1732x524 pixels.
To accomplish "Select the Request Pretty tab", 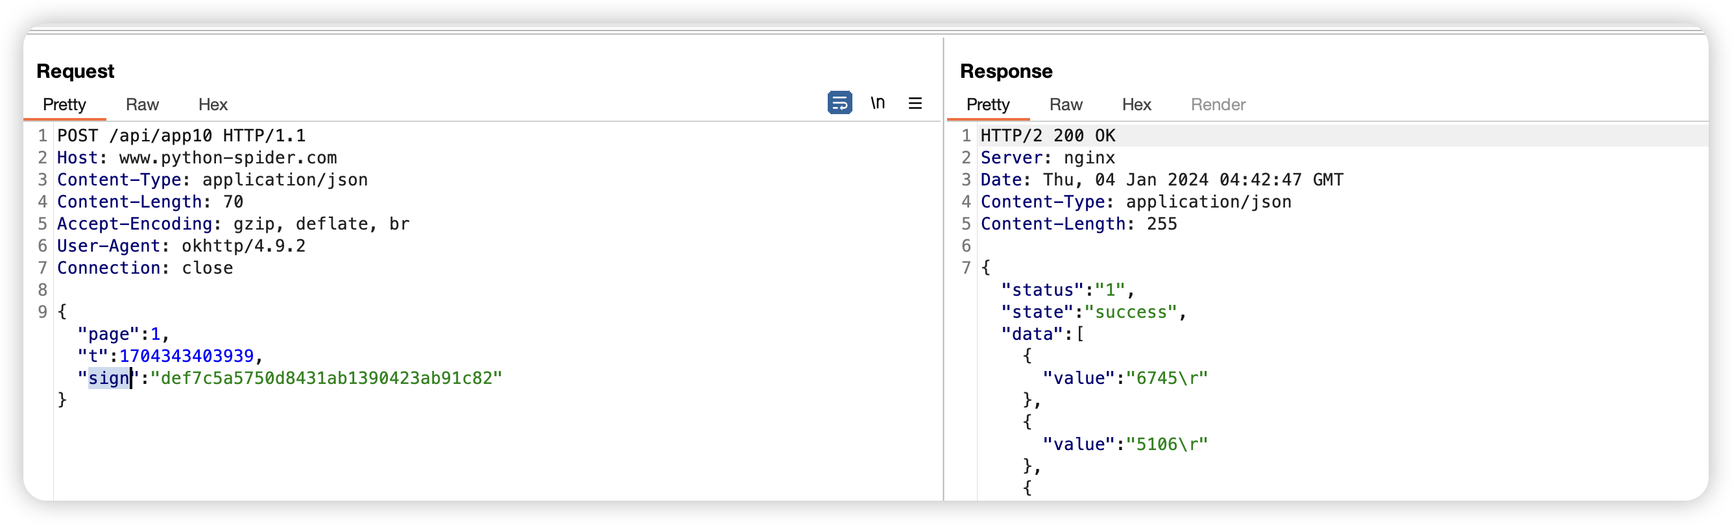I will (x=65, y=104).
